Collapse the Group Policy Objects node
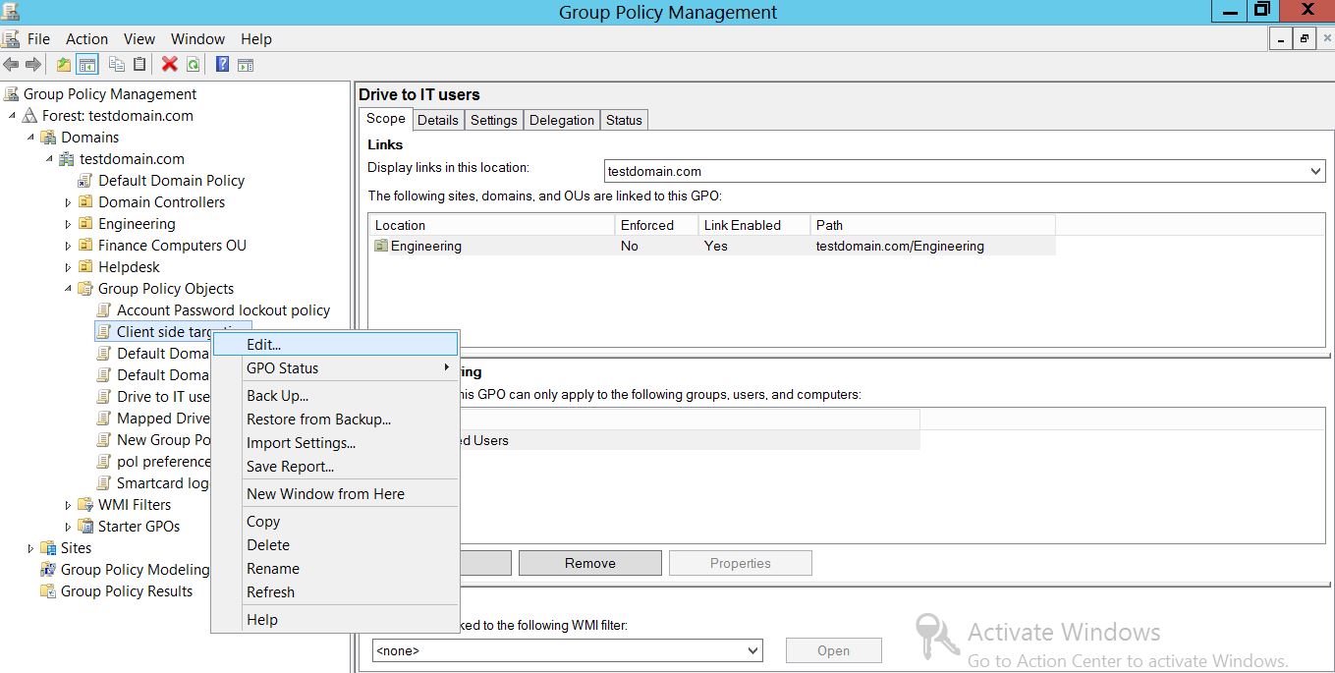This screenshot has width=1335, height=673. coord(68,289)
